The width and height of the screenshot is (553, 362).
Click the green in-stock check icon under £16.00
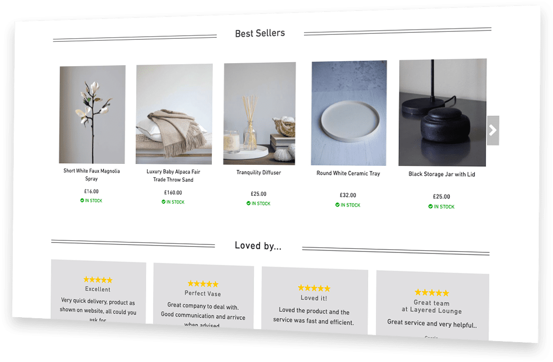[82, 200]
